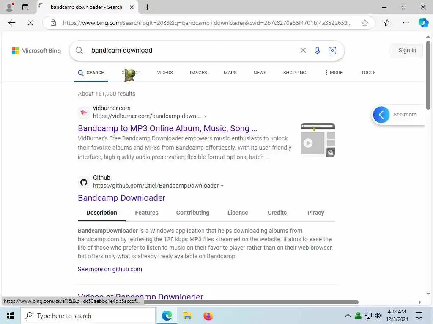Click the search magnifier in Bing box
The width and height of the screenshot is (433, 324).
79,51
